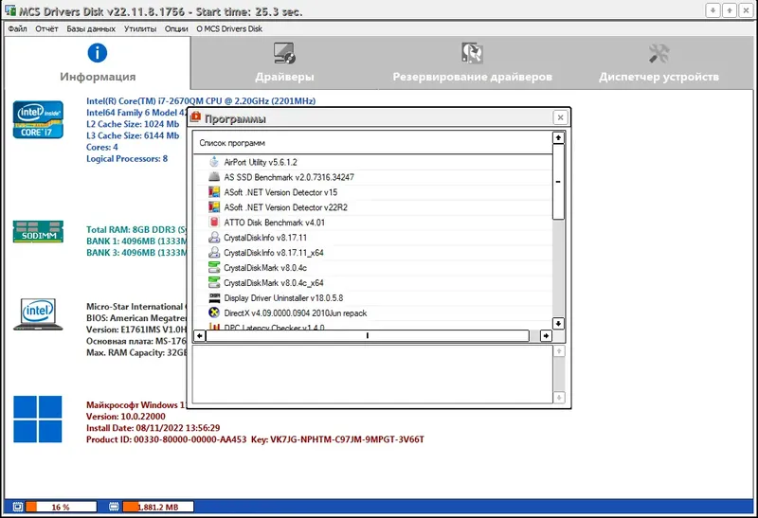Click the Программы dialog title icon
Viewport: 758px width, 518px height.
point(196,116)
